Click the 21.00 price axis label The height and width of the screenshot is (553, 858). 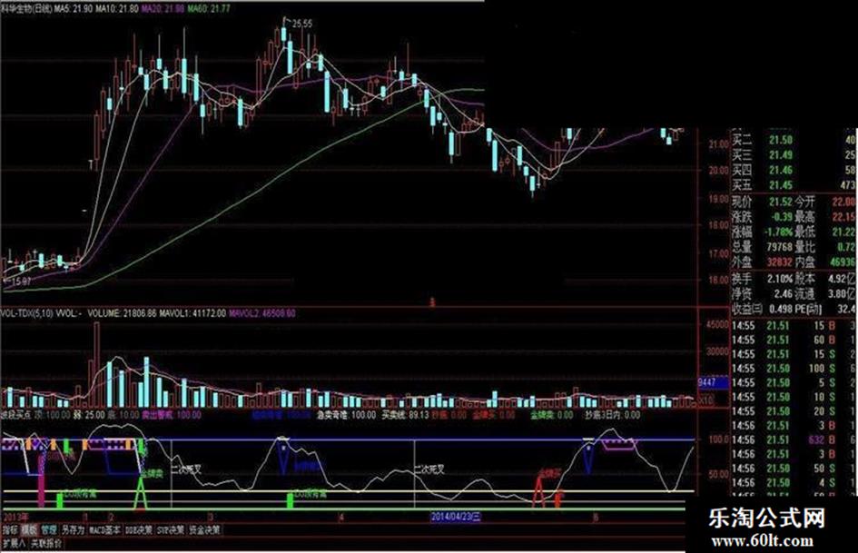point(718,144)
